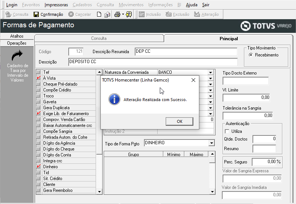Uncheck Exige Lib. de Faturamento checkbox
Image resolution: width=296 pixels, height=204 pixels.
(38, 113)
